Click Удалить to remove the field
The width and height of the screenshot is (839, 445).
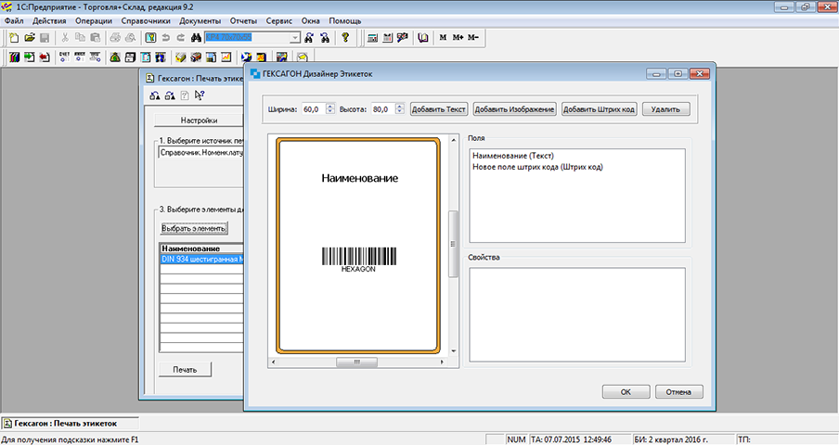coord(665,109)
